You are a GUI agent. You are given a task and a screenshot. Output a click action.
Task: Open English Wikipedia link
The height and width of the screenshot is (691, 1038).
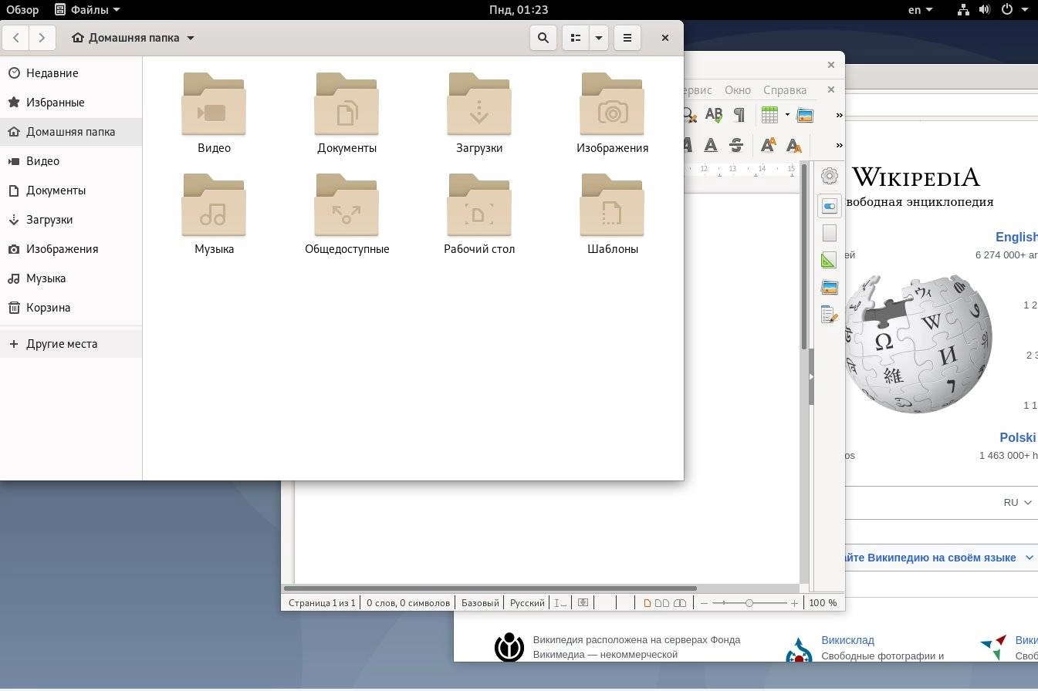(x=1016, y=238)
